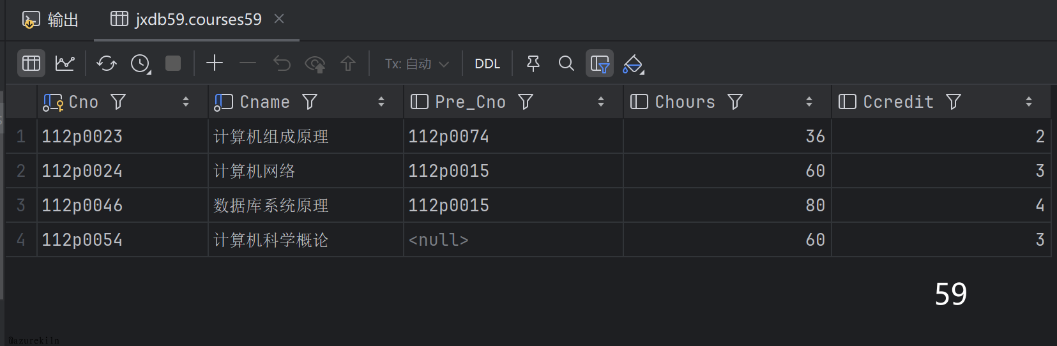Open filter for the Cname column
The width and height of the screenshot is (1057, 346).
click(310, 102)
